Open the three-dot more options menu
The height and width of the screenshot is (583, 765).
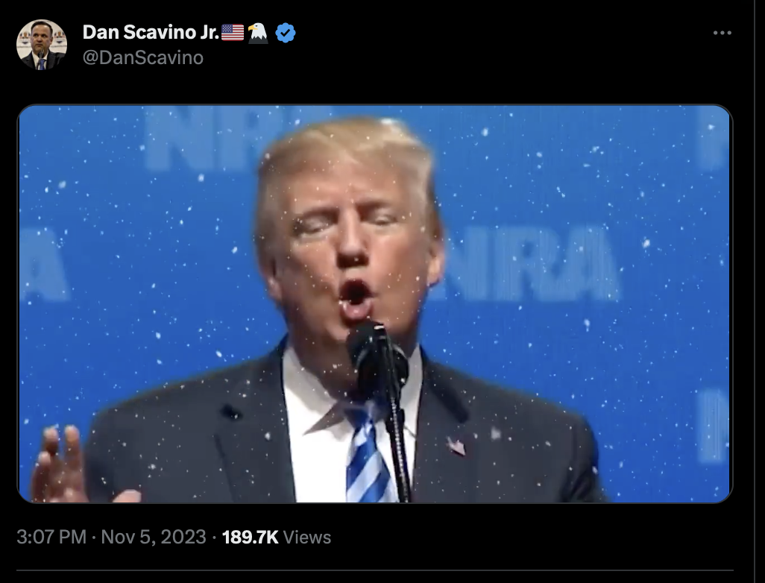point(722,33)
